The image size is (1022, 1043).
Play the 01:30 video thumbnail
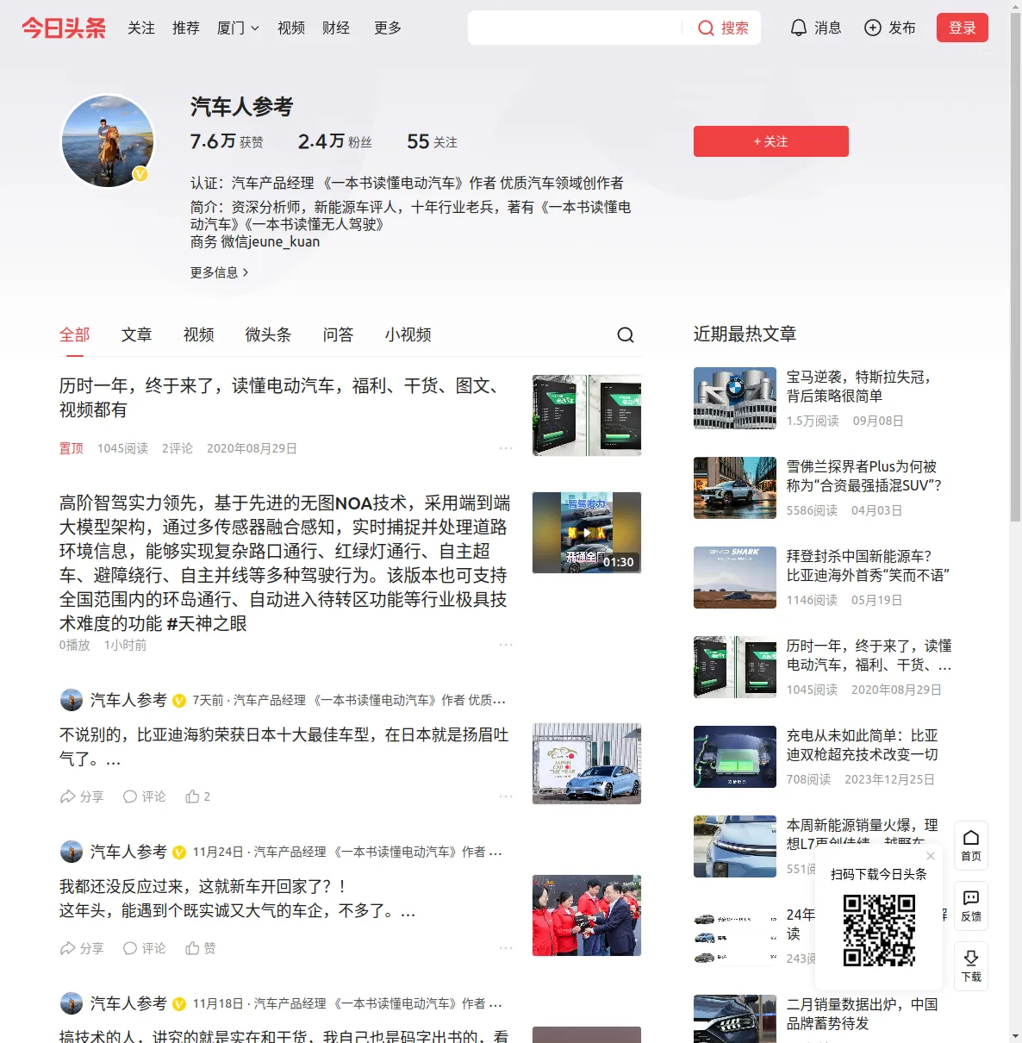pyautogui.click(x=587, y=533)
